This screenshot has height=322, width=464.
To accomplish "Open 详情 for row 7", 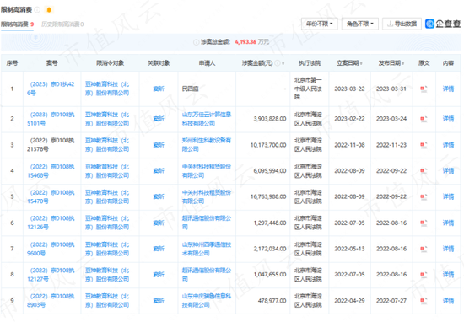I will click(x=448, y=249).
